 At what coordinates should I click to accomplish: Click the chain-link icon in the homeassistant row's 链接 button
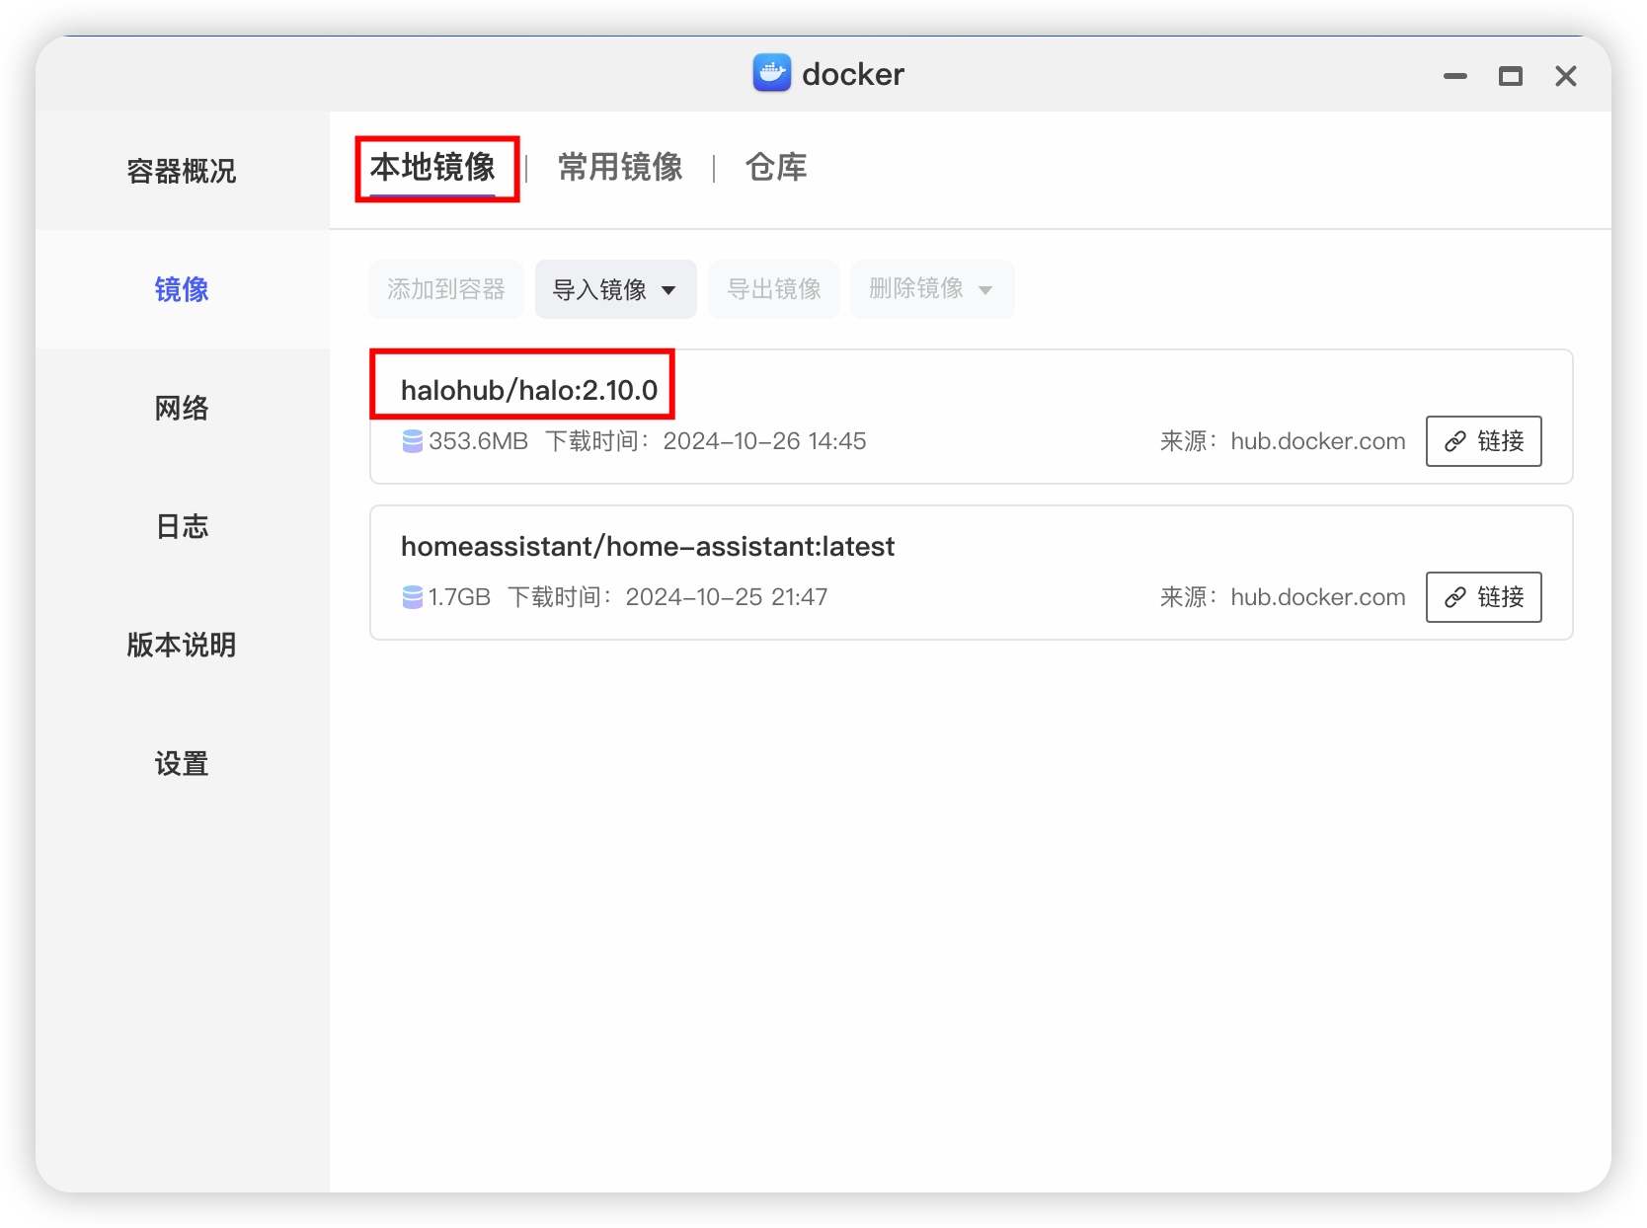[1455, 597]
